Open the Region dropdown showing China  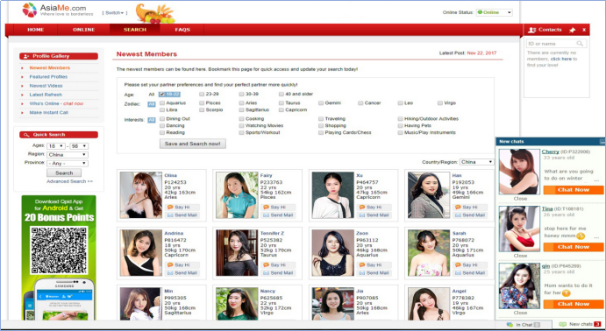[68, 155]
